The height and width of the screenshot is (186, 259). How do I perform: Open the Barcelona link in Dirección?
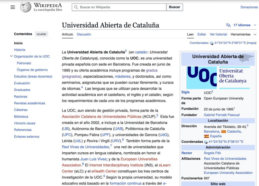click(x=211, y=131)
